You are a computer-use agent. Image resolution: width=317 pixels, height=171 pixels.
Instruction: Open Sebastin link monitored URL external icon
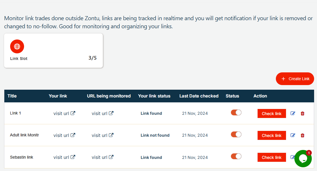(x=111, y=157)
